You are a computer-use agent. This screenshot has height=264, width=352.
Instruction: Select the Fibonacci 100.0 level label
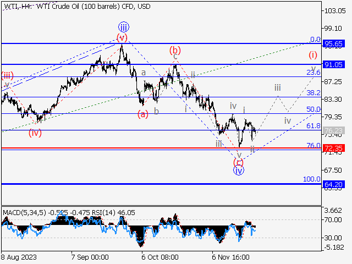[312, 179]
